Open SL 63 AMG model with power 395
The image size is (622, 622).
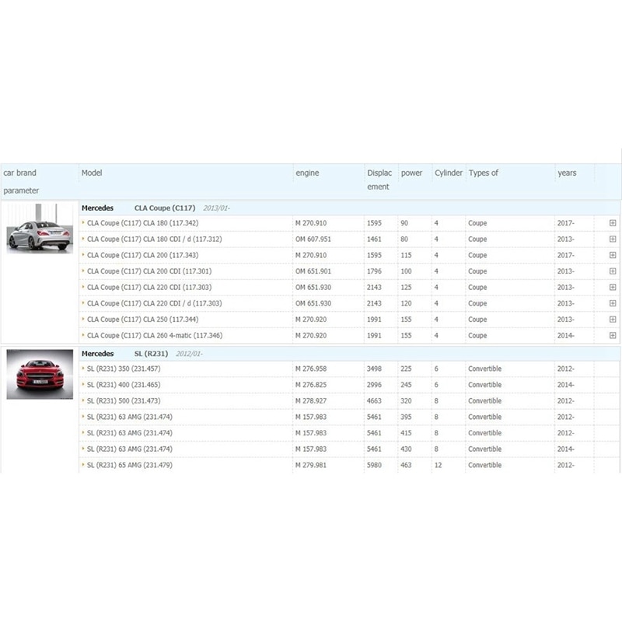pos(130,417)
